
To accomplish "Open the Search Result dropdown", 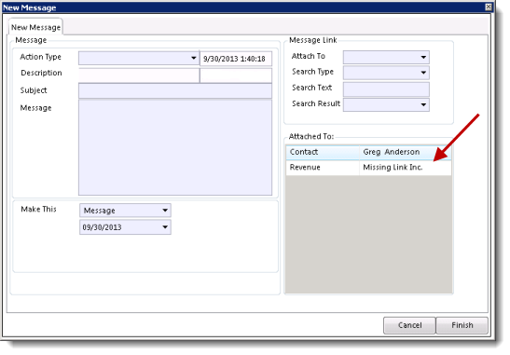I will [386, 104].
